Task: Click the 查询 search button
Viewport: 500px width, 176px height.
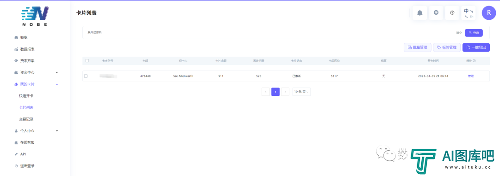Action: pos(474,33)
